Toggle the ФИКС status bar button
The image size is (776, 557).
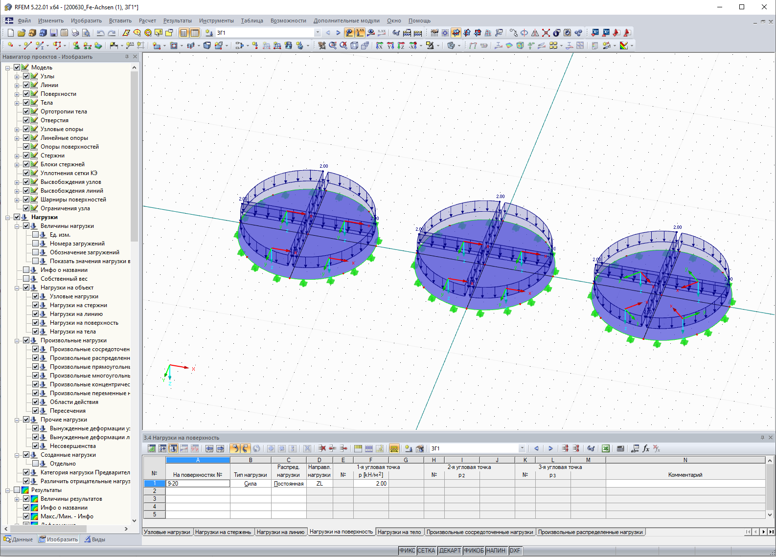coord(407,551)
